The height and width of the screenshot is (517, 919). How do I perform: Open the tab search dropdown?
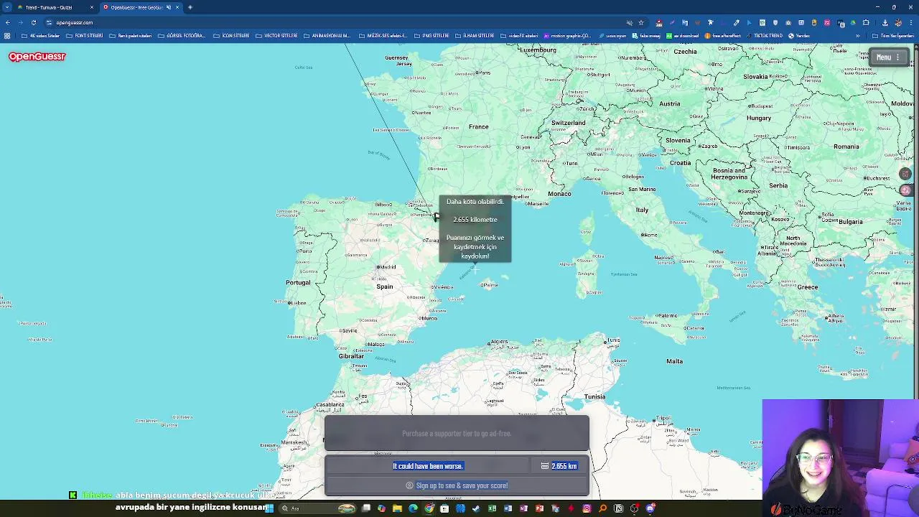[x=7, y=7]
